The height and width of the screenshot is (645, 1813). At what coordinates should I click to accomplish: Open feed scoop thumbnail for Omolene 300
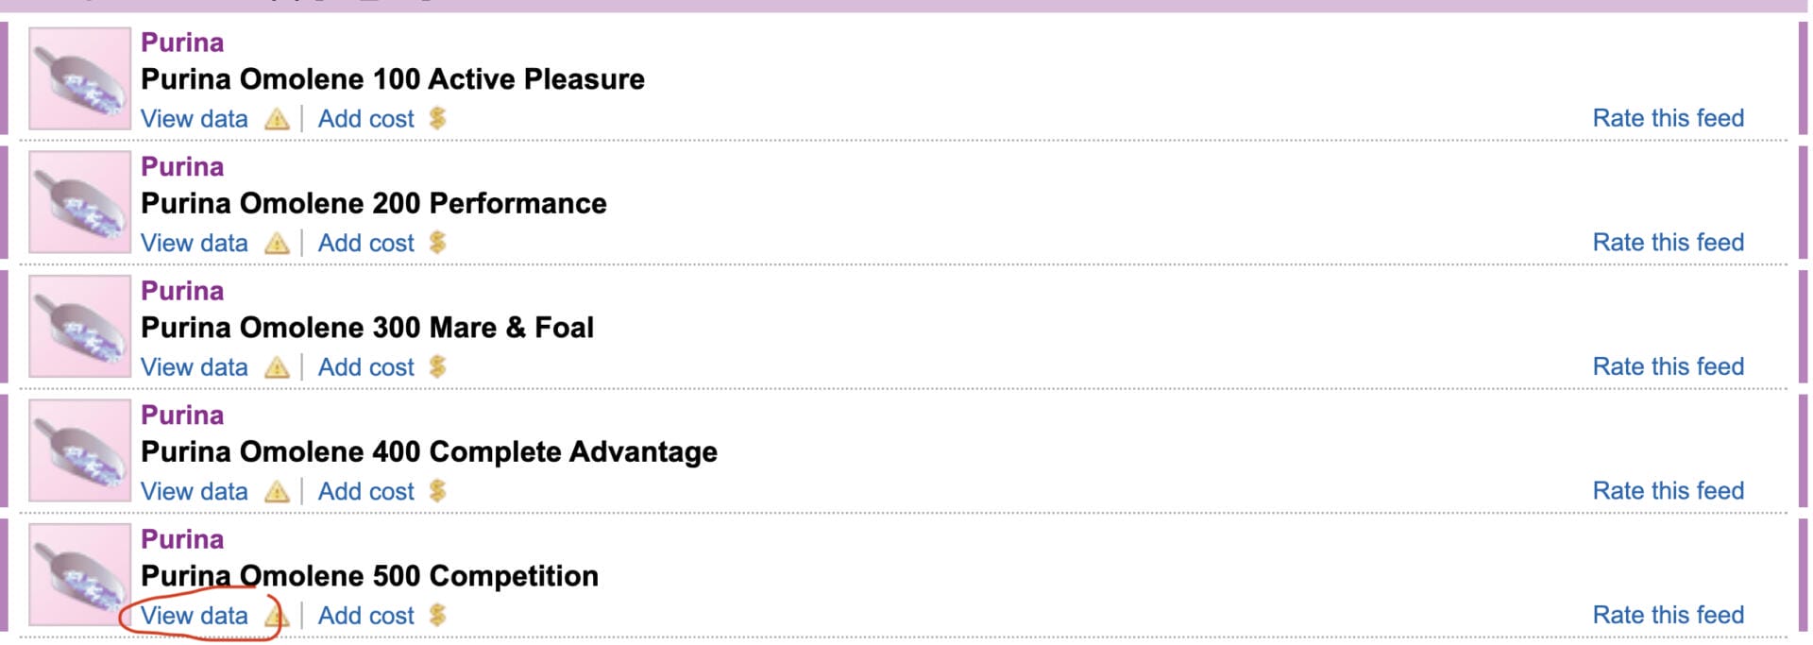(79, 327)
